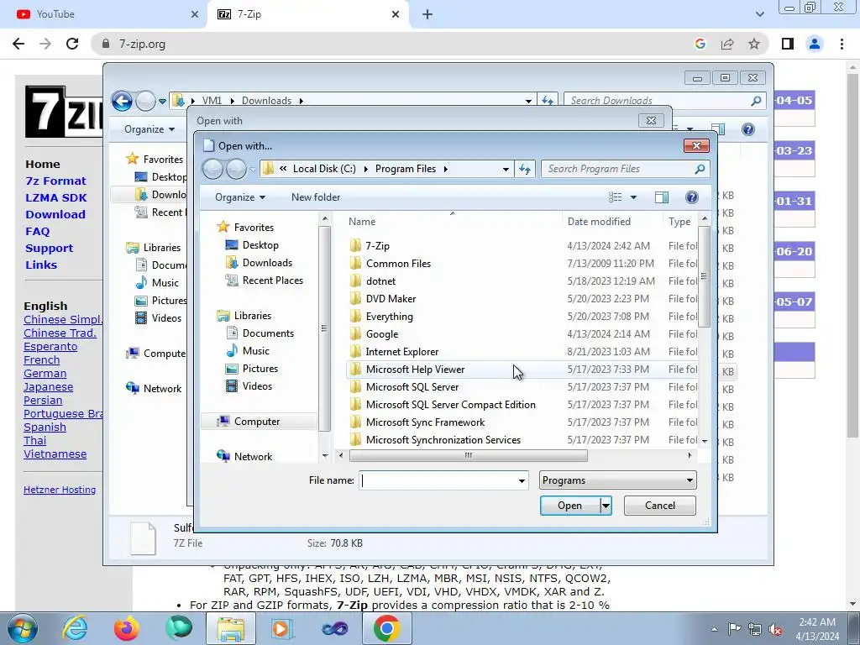
Task: Click the refresh icon beside dialog address bar
Action: [x=525, y=169]
